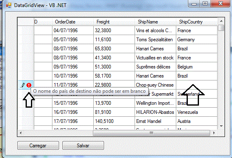This screenshot has width=232, height=158.
Task: Select the cell with date 05/07/1996
Action: coord(73,40)
